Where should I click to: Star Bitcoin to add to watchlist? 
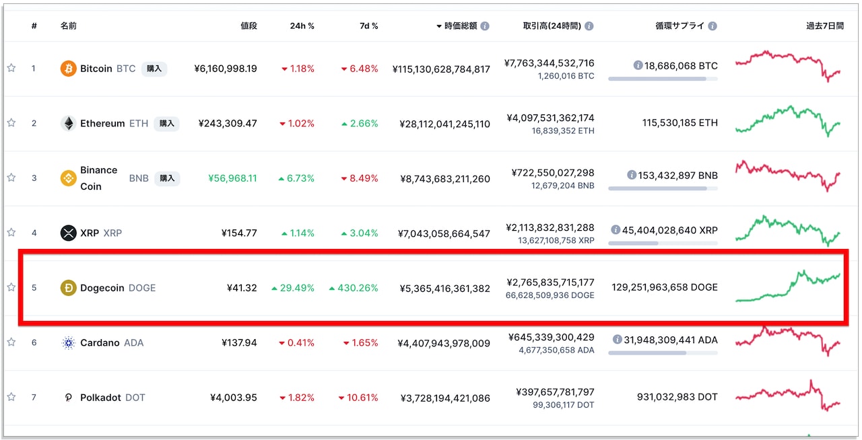tap(11, 68)
